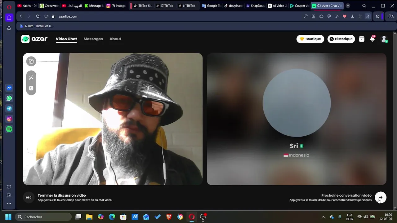Click the Sri username label
397x223 pixels.
294,146
